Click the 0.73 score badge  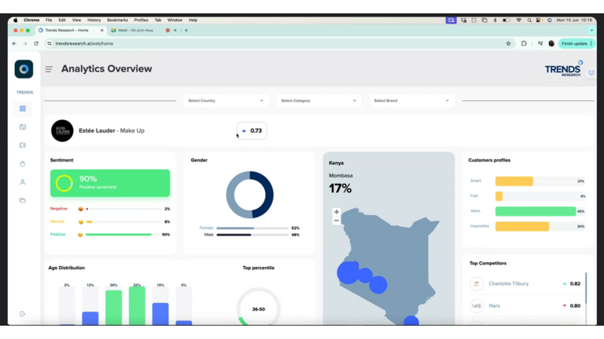click(252, 131)
